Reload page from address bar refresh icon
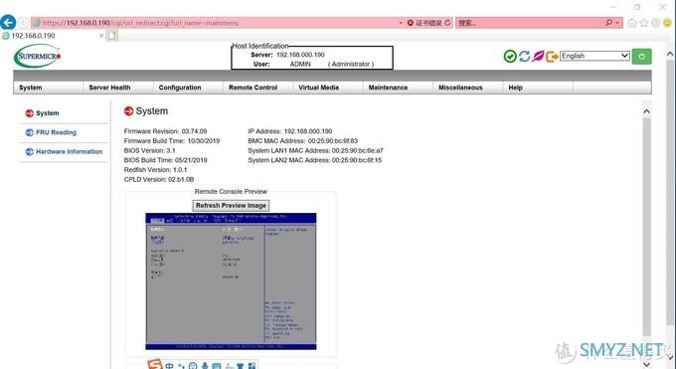Viewport: 676px width, 369px height. pyautogui.click(x=447, y=23)
